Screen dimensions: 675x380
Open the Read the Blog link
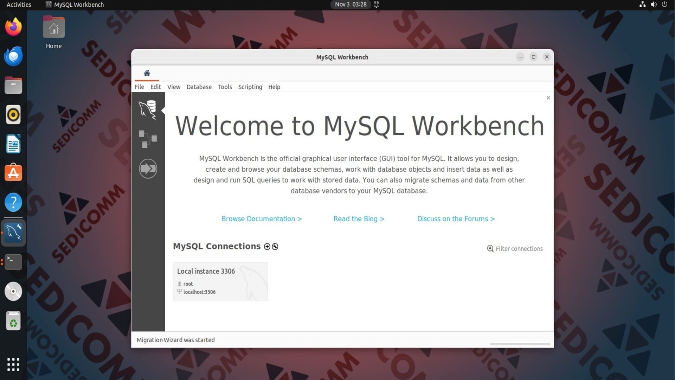tap(359, 219)
